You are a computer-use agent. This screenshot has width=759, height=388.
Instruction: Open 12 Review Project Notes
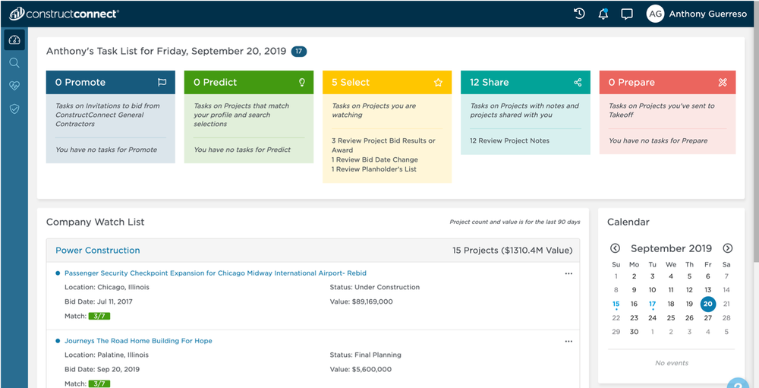(x=510, y=140)
